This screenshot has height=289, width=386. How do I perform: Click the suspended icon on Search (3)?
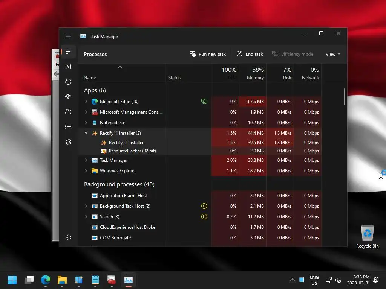[204, 216]
